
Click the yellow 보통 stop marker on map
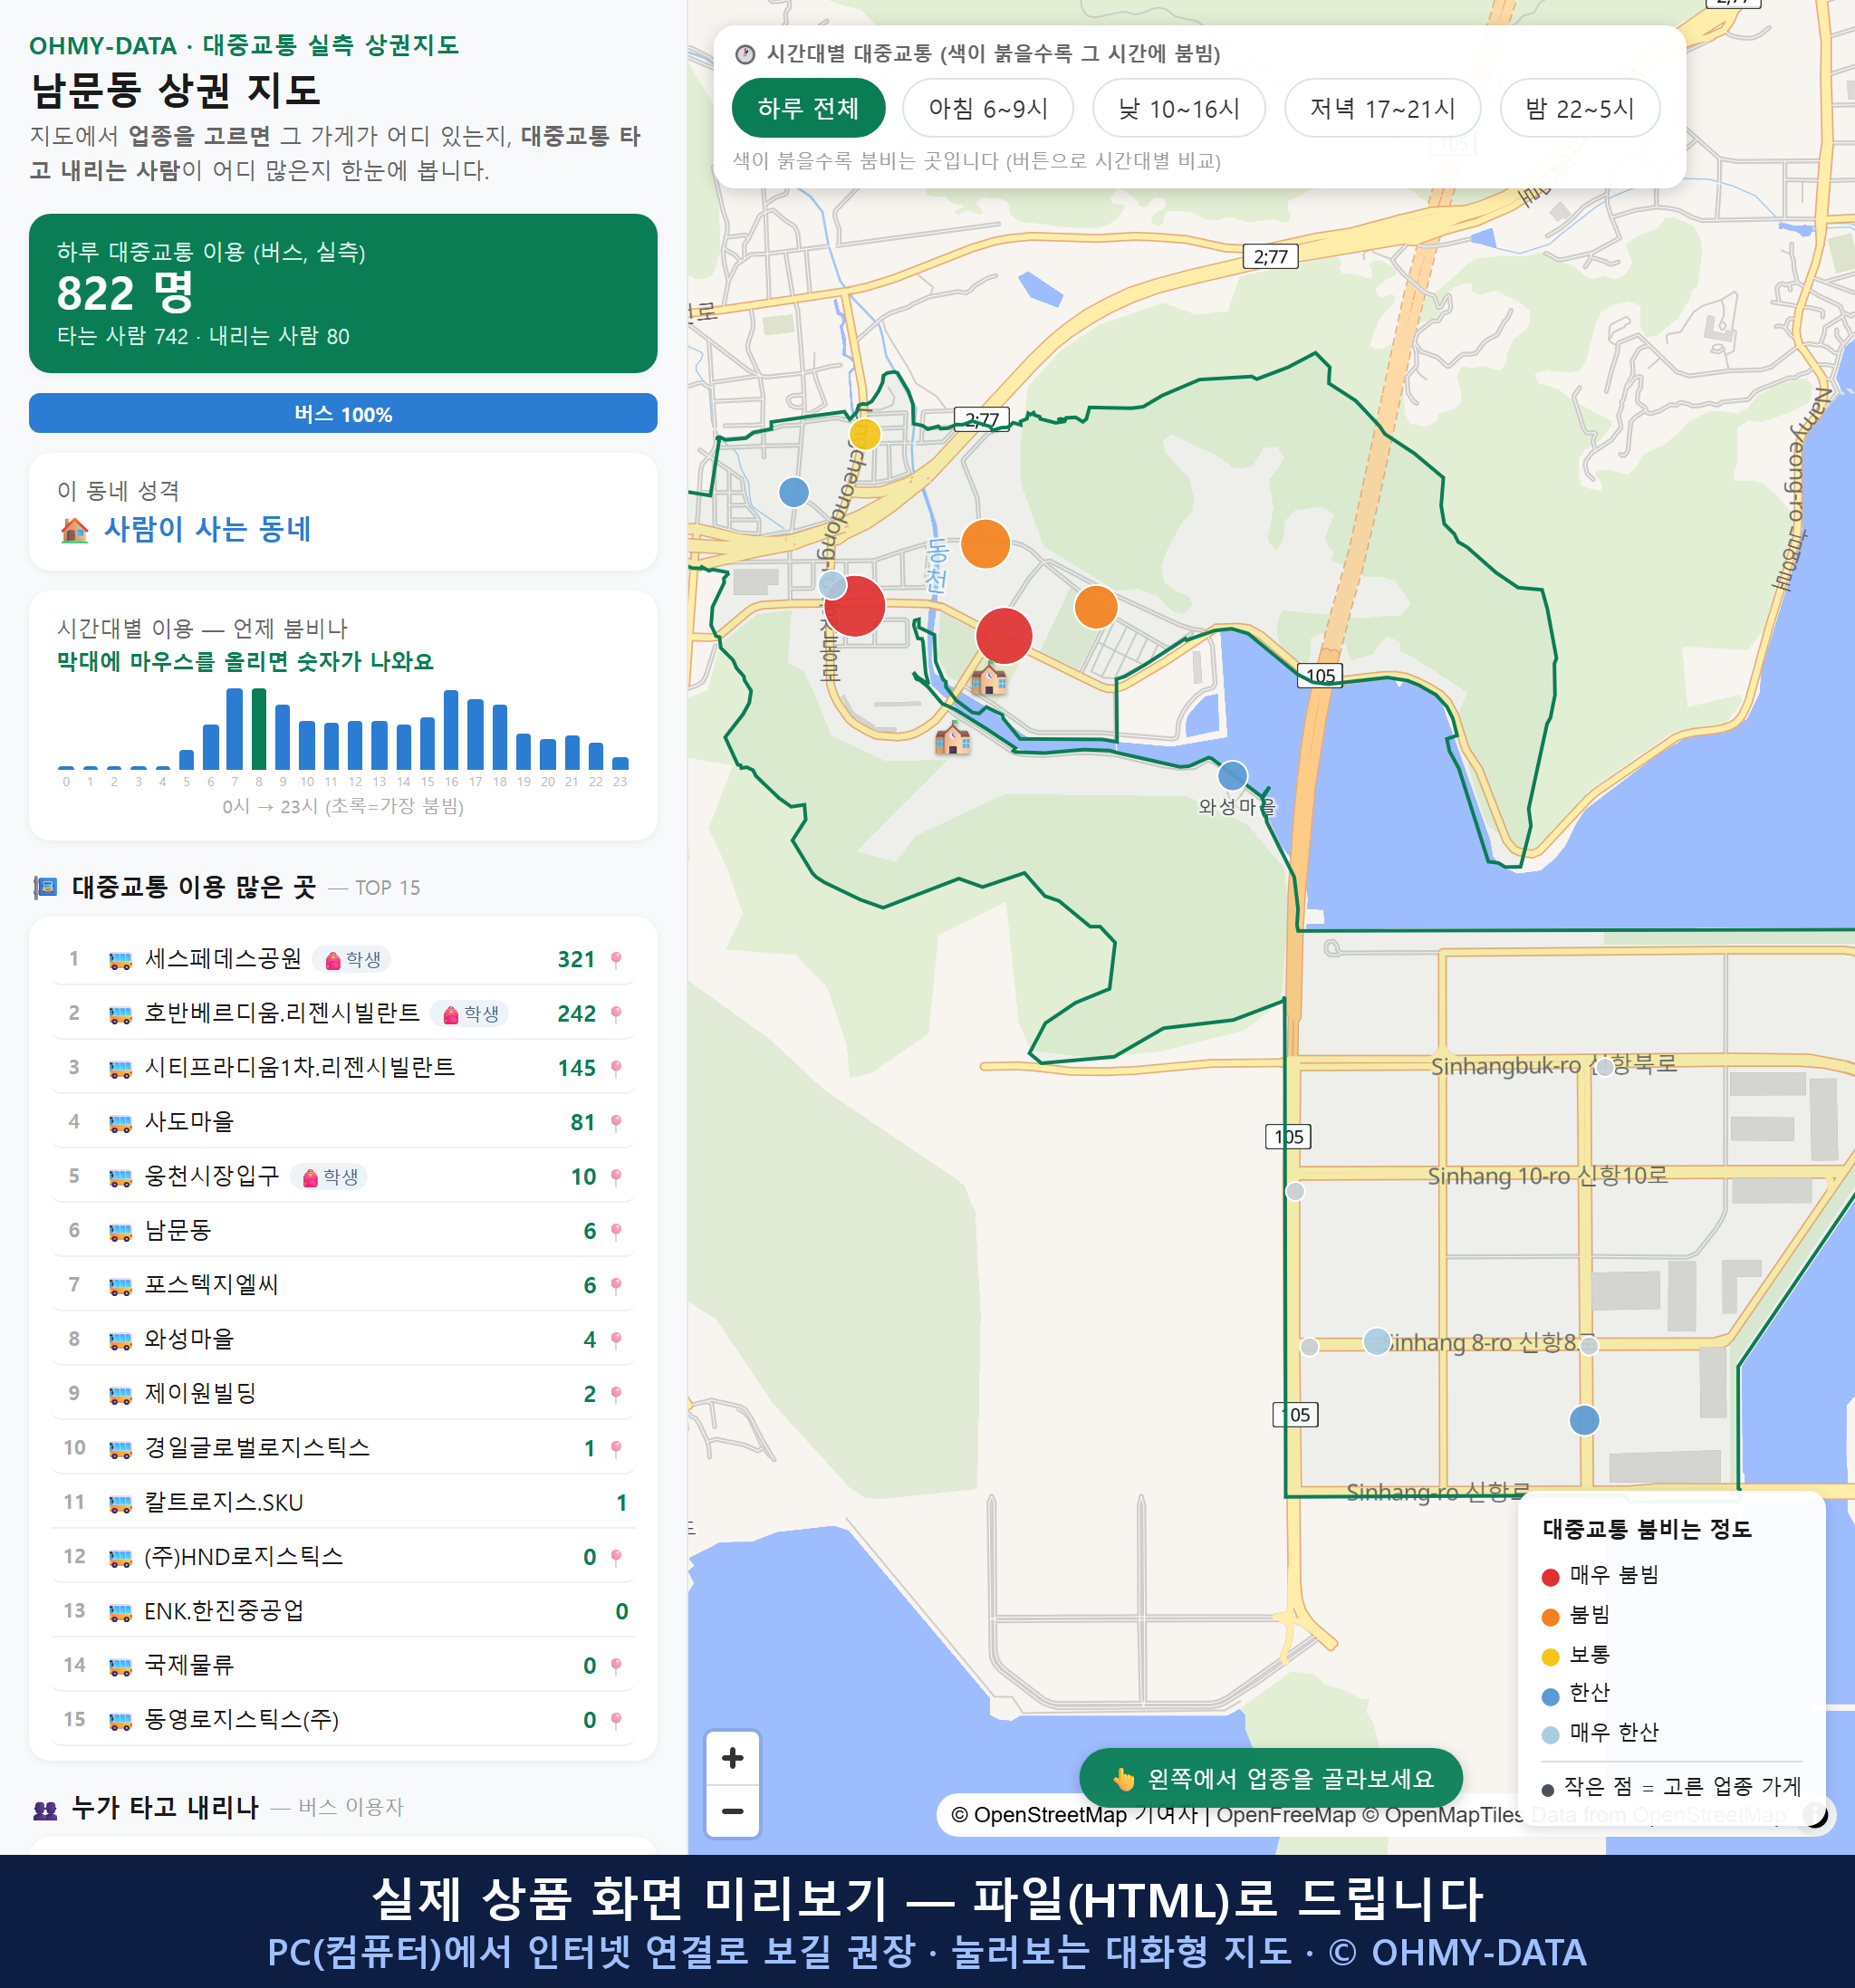click(x=865, y=434)
